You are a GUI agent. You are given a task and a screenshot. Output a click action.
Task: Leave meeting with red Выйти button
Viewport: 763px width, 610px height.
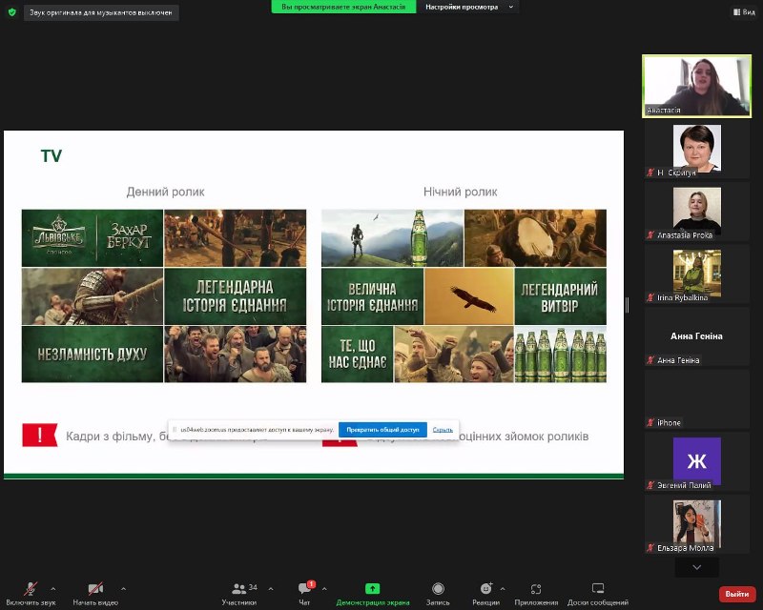point(737,594)
